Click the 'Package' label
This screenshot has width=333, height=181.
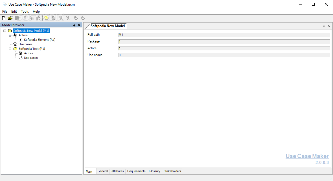[93, 41]
